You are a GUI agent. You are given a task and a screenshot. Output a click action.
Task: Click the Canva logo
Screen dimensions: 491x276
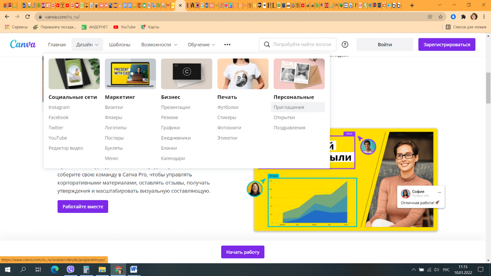tap(23, 44)
